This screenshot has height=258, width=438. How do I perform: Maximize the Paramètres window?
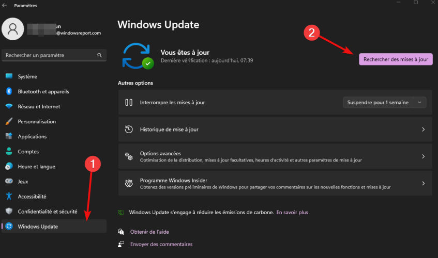click(x=416, y=2)
